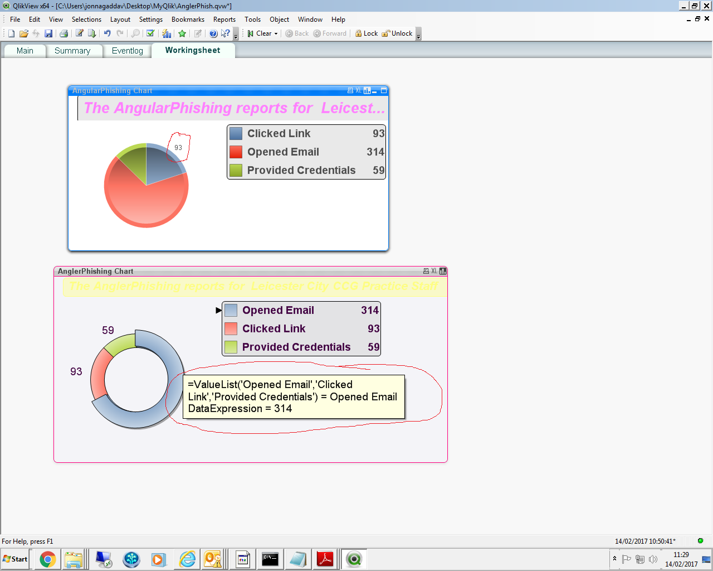Print AnglerPhishing chart via caption print icon
Image resolution: width=713 pixels, height=571 pixels.
tap(426, 271)
